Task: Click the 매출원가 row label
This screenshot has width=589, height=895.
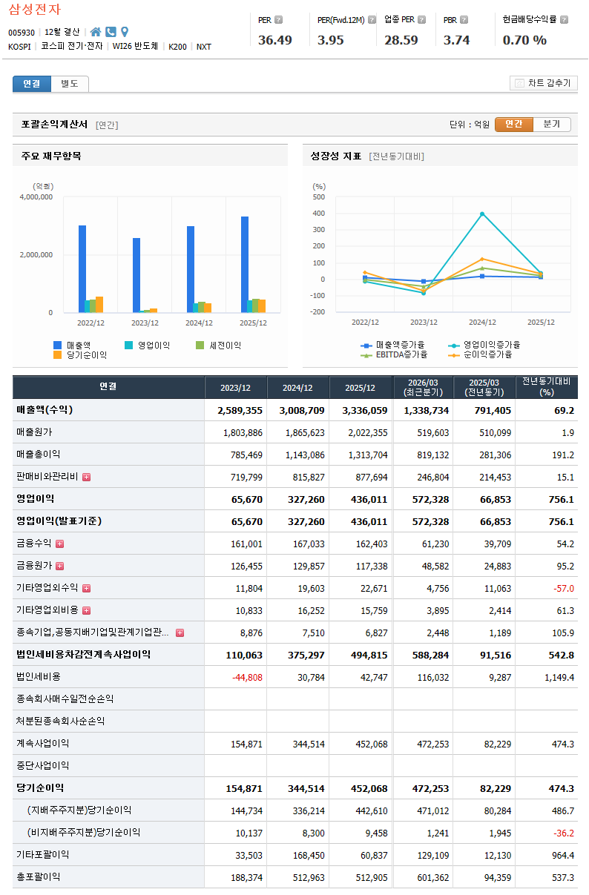Action: click(x=34, y=432)
